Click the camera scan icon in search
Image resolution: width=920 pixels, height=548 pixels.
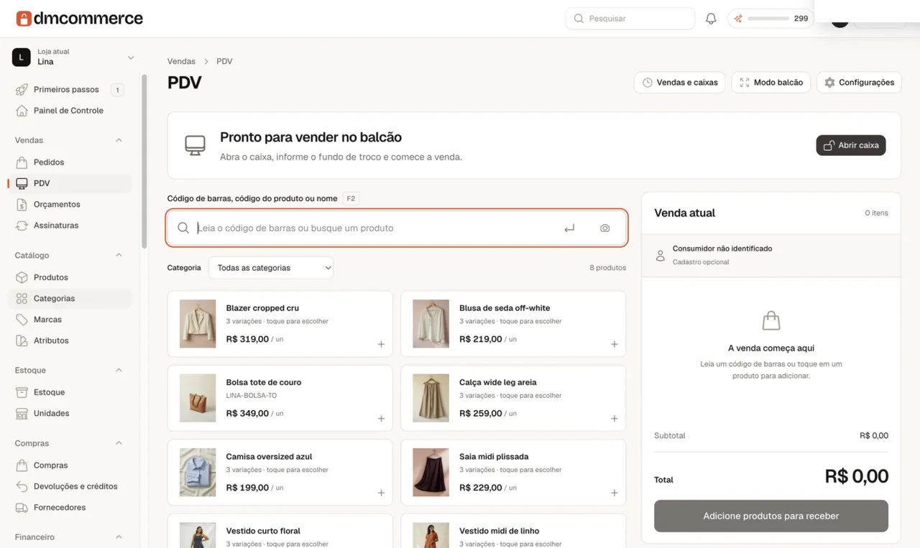click(604, 228)
